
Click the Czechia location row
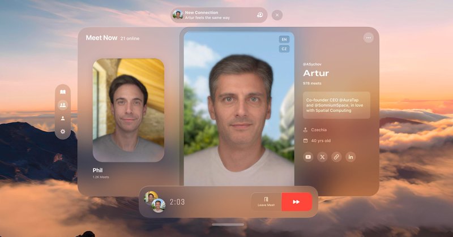315,130
